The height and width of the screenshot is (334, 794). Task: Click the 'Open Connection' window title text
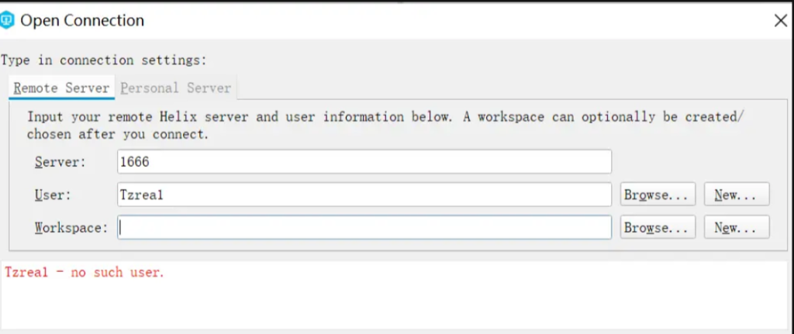tap(82, 21)
